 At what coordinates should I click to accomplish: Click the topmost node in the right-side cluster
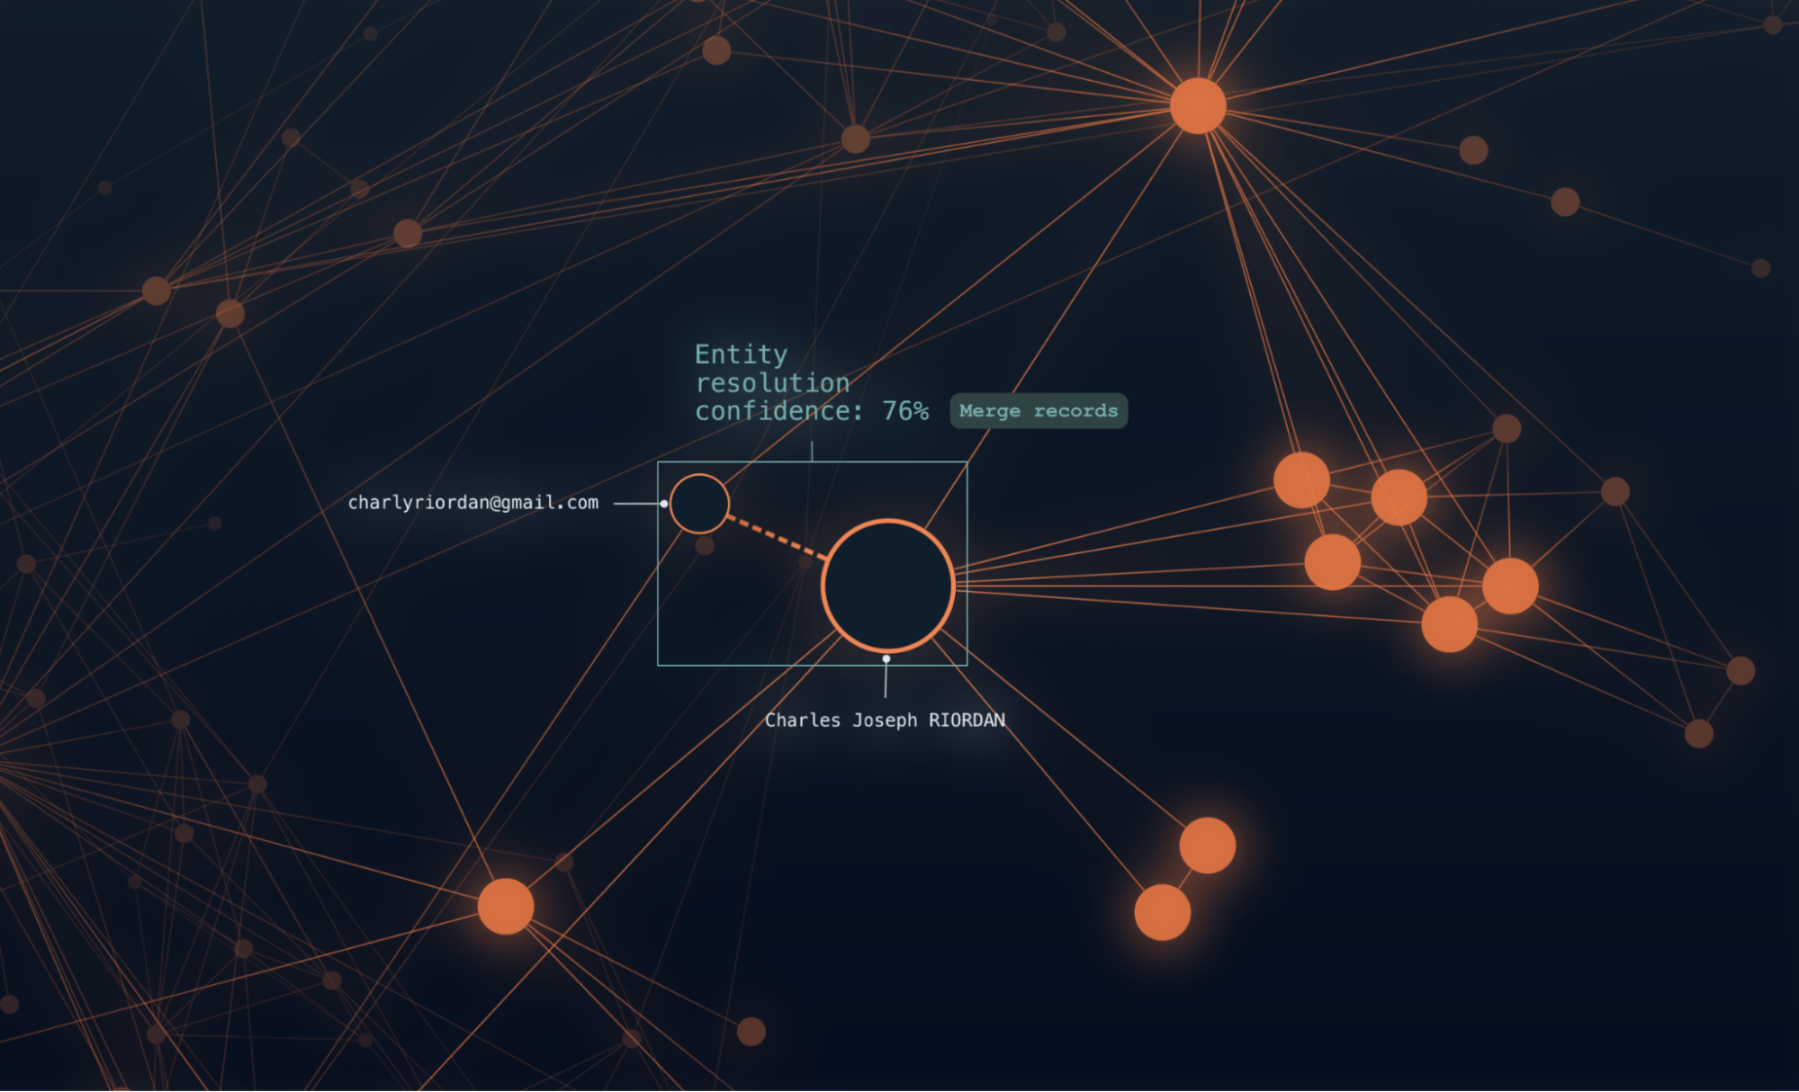click(x=1302, y=479)
